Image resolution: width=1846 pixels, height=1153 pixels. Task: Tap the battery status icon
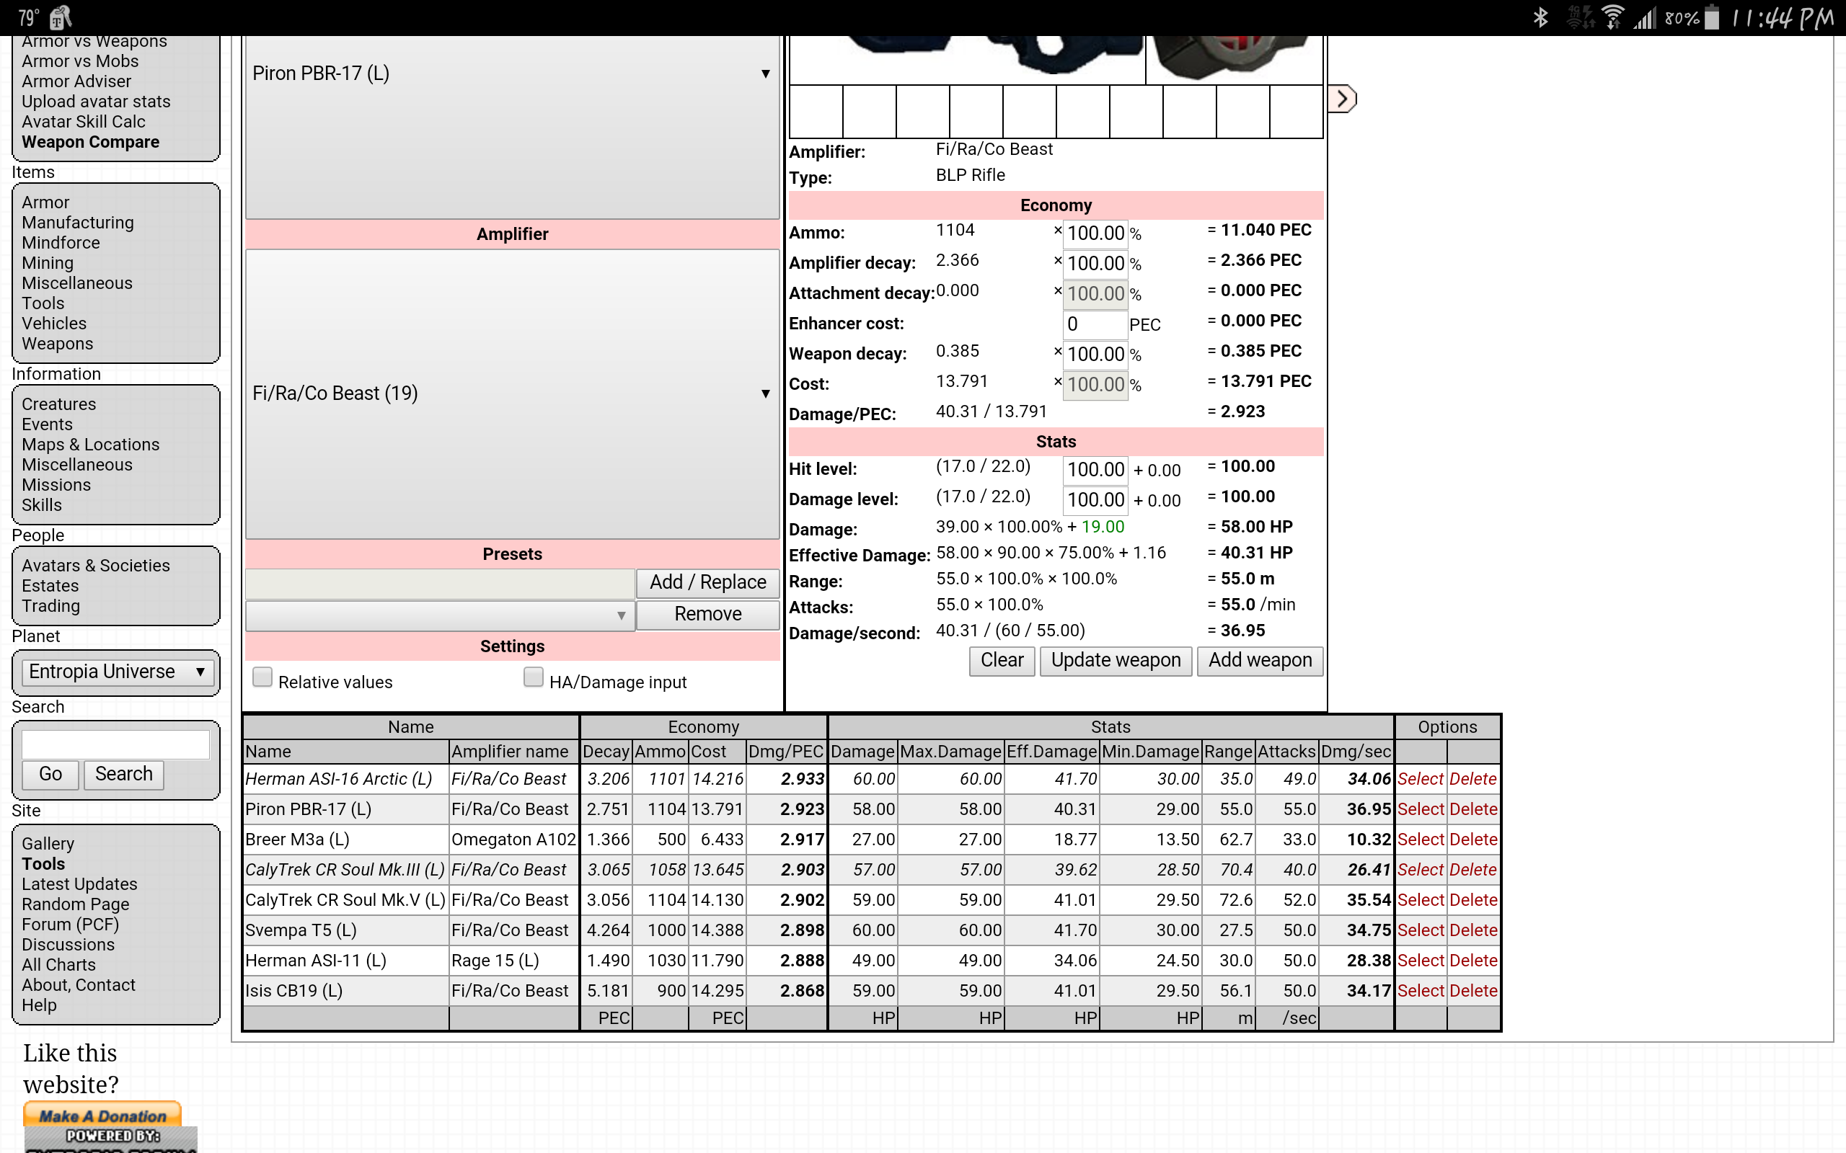pos(1712,17)
